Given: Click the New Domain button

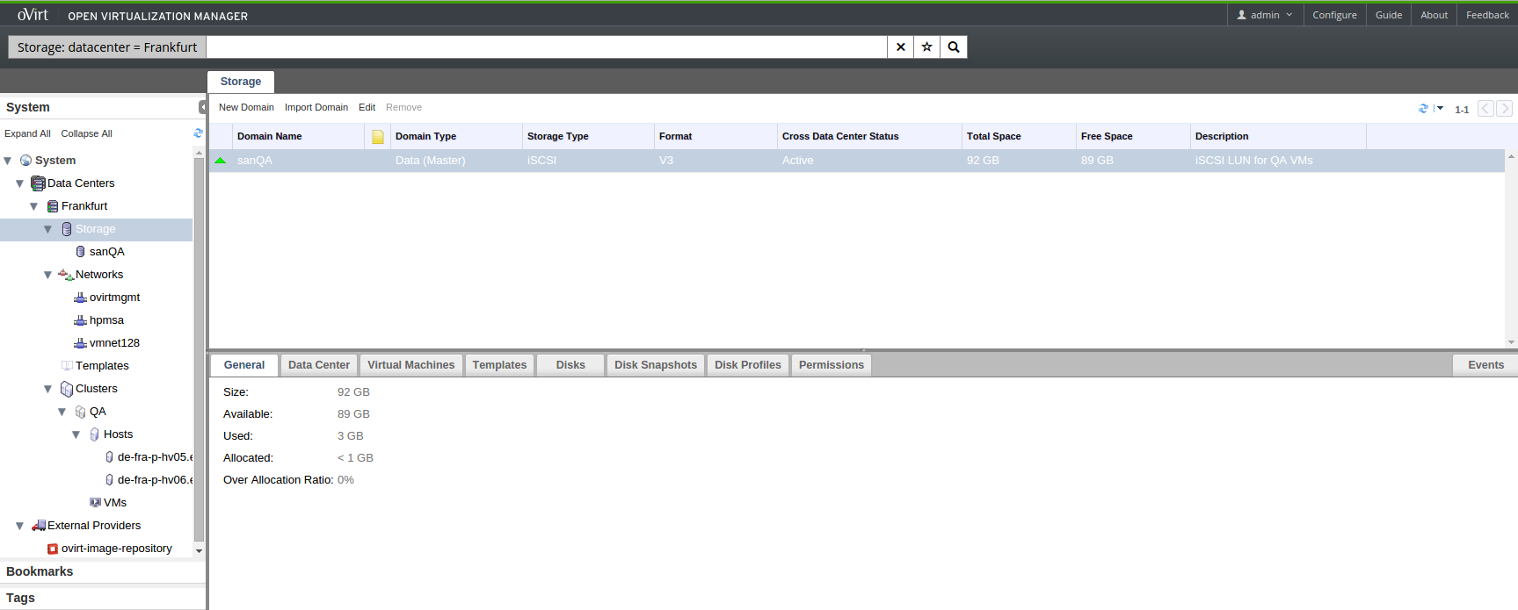Looking at the screenshot, I should (246, 107).
